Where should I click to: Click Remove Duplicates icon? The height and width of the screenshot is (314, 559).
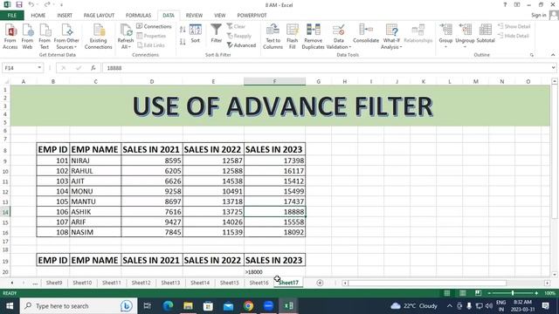[x=313, y=37]
